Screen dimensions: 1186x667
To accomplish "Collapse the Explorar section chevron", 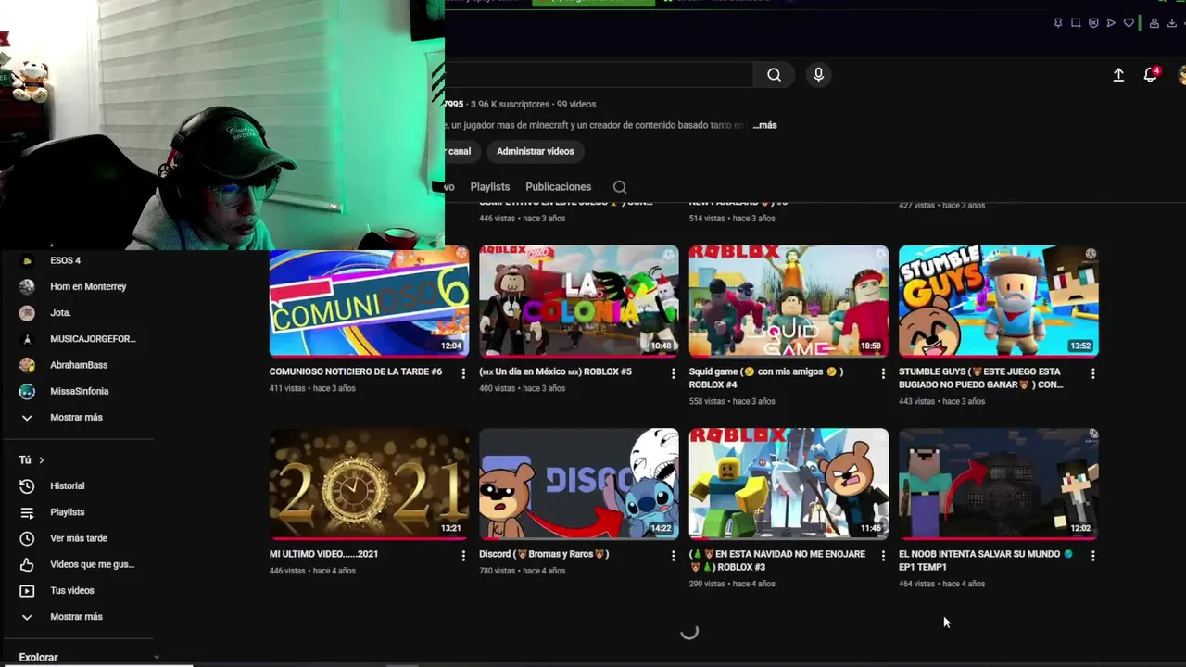I will click(x=156, y=658).
